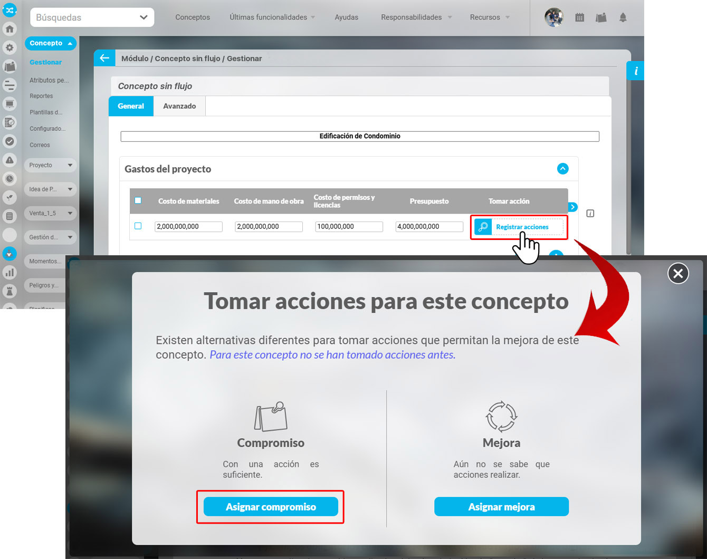Toggle the header checkbox in expenses table
Viewport: 707px width, 559px height.
(138, 200)
